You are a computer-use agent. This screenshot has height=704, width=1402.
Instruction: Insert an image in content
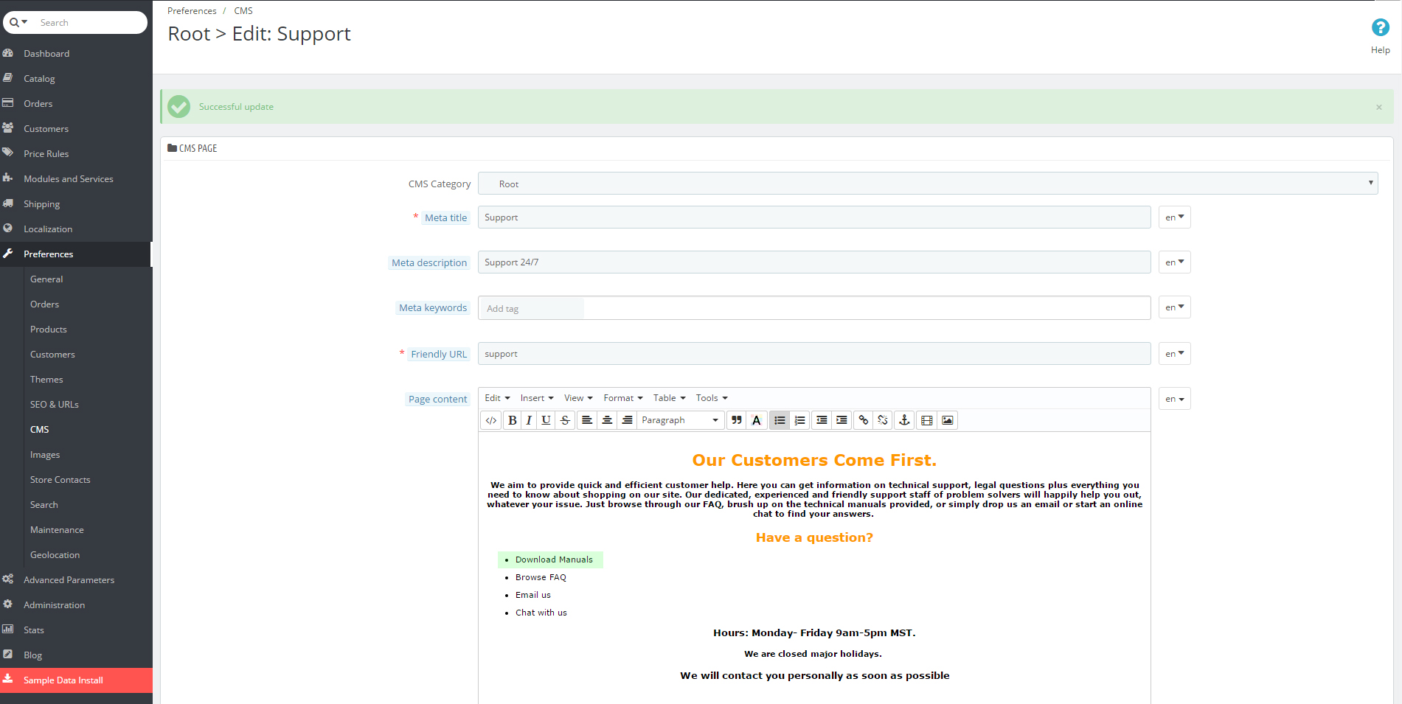click(948, 420)
